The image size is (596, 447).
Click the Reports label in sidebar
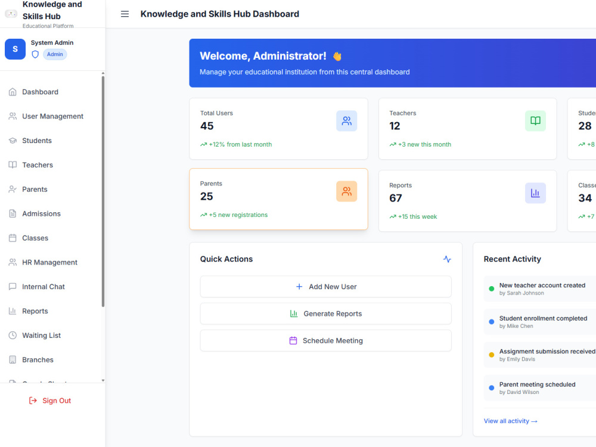(x=35, y=311)
